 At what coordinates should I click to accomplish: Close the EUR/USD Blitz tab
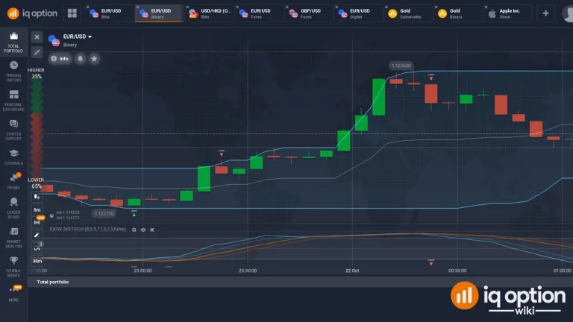coord(88,7)
